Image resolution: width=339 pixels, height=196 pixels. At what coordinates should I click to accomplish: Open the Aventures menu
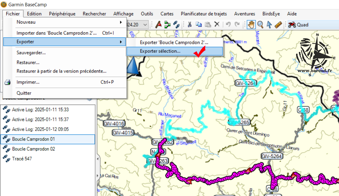pos(245,14)
